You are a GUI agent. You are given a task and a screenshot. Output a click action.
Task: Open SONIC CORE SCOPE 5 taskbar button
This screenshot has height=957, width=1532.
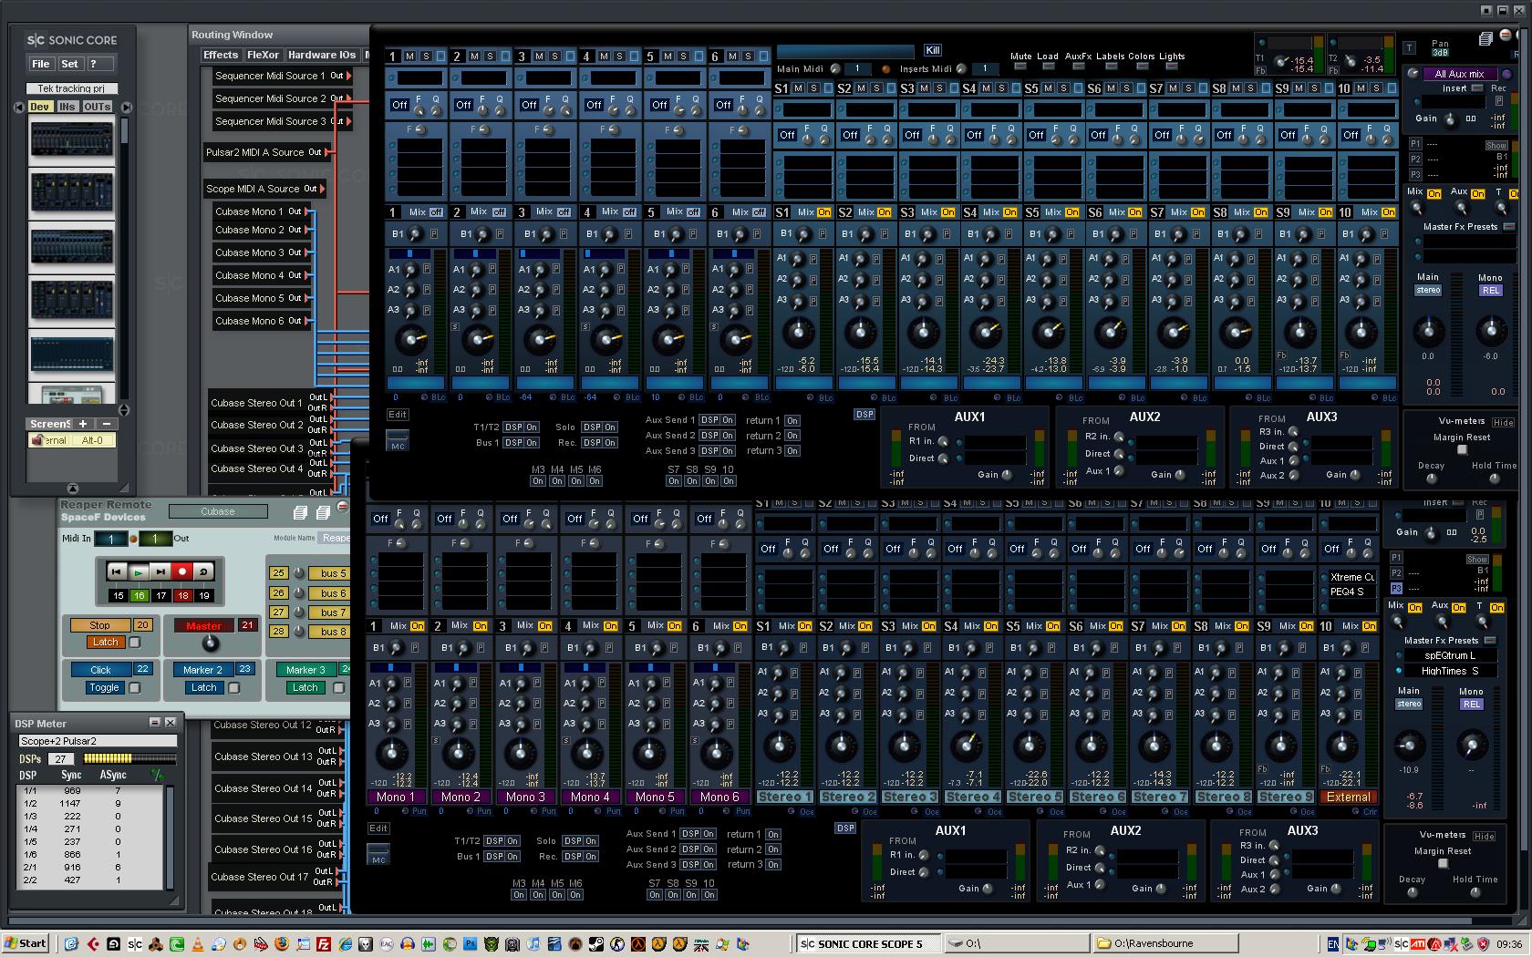pos(868,943)
